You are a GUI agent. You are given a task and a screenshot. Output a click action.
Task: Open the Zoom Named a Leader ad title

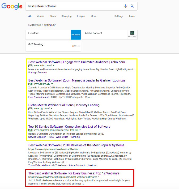(77, 80)
